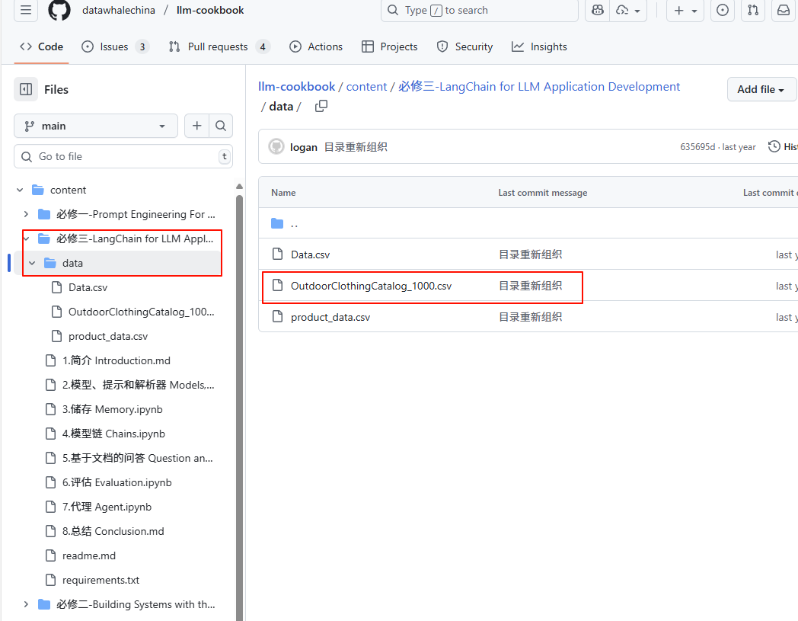Screen dimensions: 798x621
Task: Click the Data.csv row commit message
Action: point(530,254)
